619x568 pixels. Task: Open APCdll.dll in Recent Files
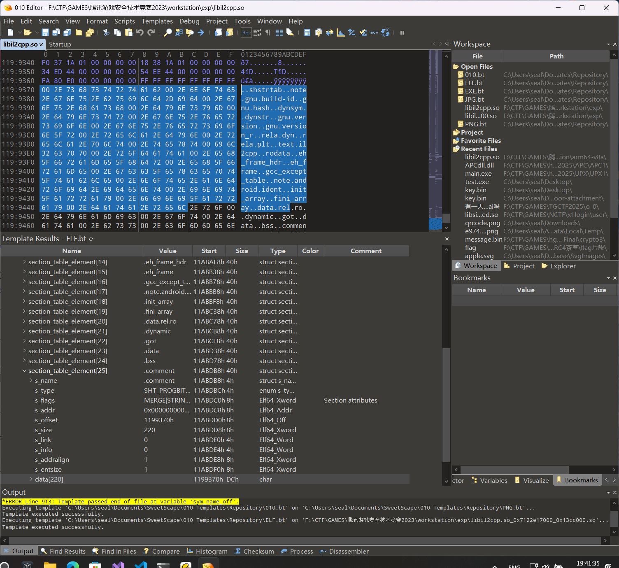[x=479, y=165]
